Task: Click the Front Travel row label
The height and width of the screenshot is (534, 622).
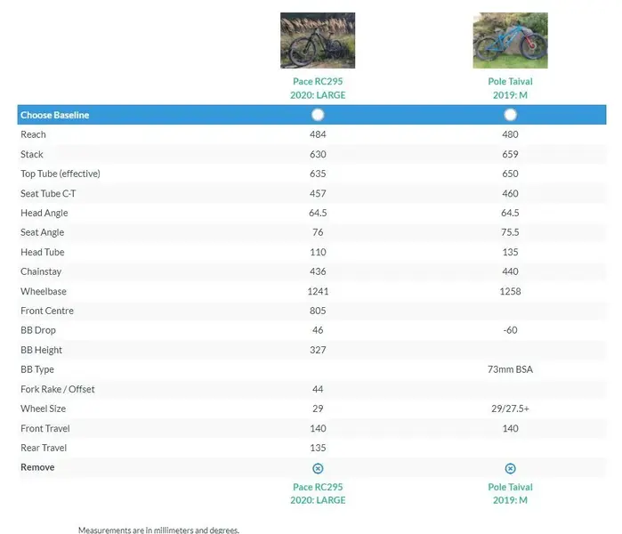Action: [x=44, y=428]
